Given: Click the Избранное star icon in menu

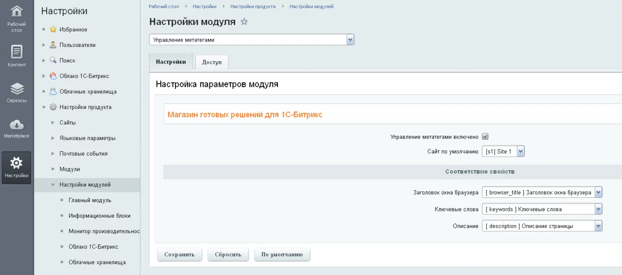Looking at the screenshot, I should click(x=53, y=30).
